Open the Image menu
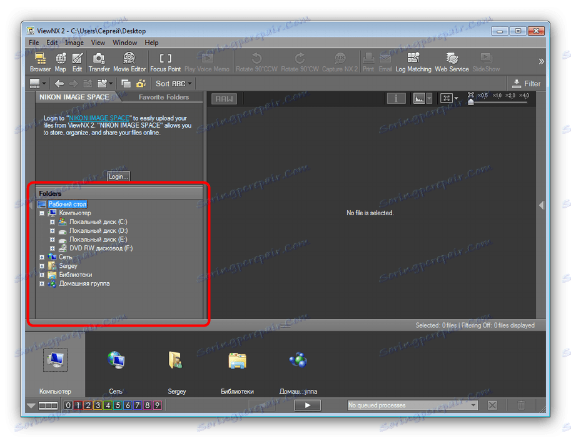Viewport: 571px width, 438px height. pos(74,43)
